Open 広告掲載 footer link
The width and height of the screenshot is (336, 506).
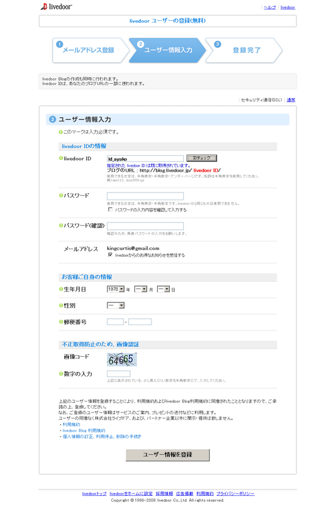184,493
